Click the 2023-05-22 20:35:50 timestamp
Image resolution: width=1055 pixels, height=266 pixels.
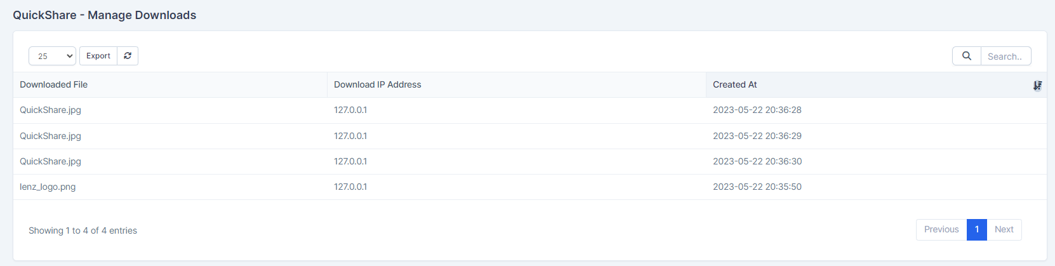coord(757,187)
